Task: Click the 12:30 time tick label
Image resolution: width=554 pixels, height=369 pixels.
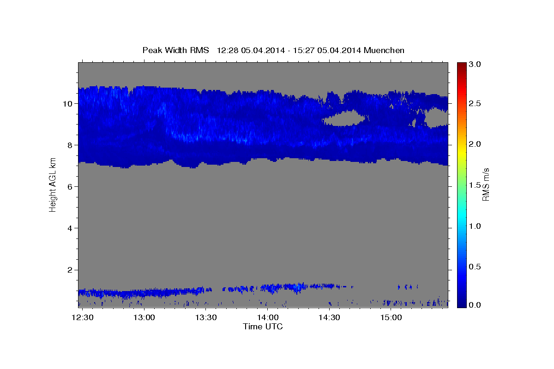Action: point(83,318)
